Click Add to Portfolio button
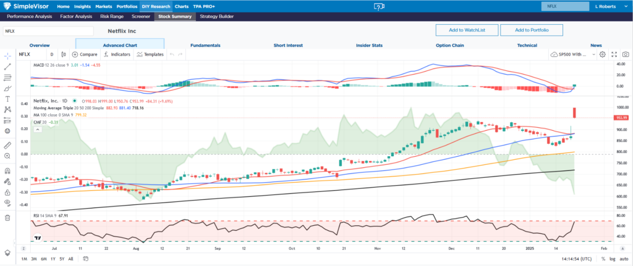This screenshot has height=266, width=633. 531,30
